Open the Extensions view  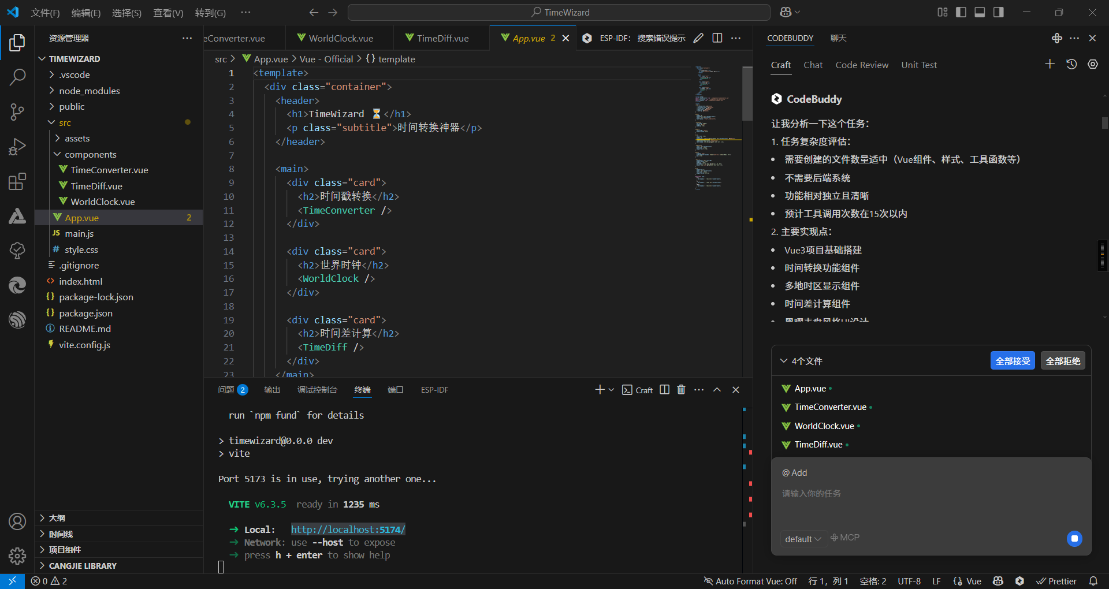pyautogui.click(x=17, y=182)
